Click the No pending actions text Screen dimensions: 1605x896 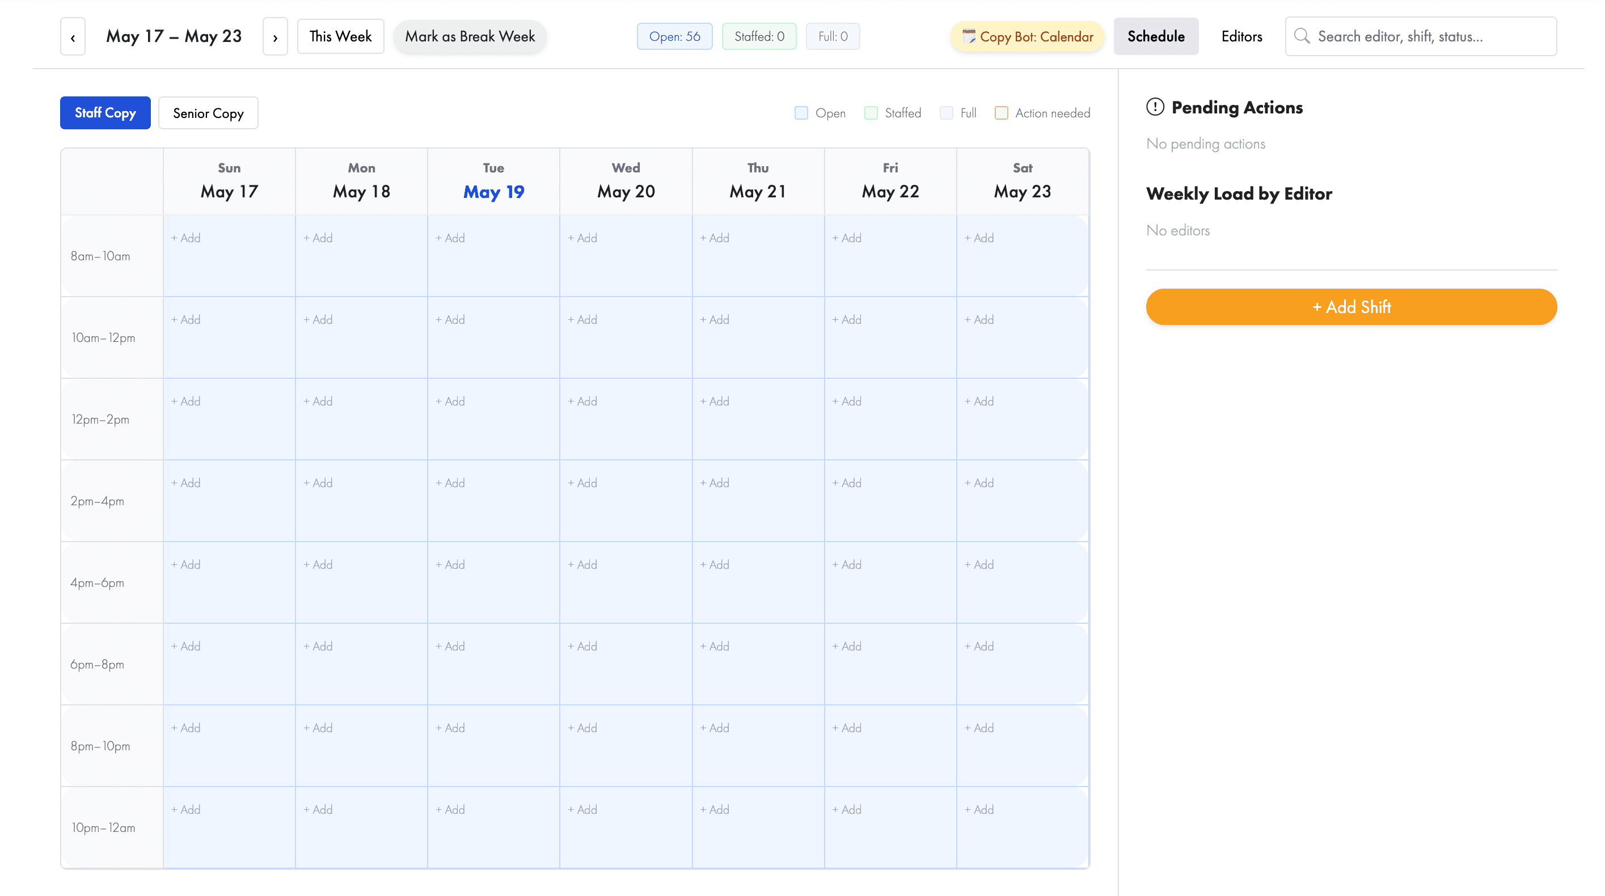(x=1206, y=144)
